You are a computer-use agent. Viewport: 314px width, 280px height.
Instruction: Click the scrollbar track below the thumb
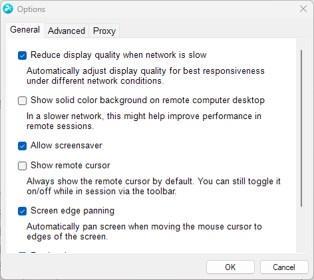pos(301,229)
